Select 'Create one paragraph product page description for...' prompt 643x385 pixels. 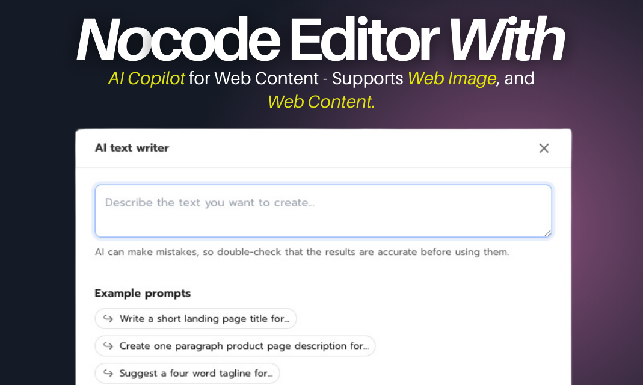[235, 346]
